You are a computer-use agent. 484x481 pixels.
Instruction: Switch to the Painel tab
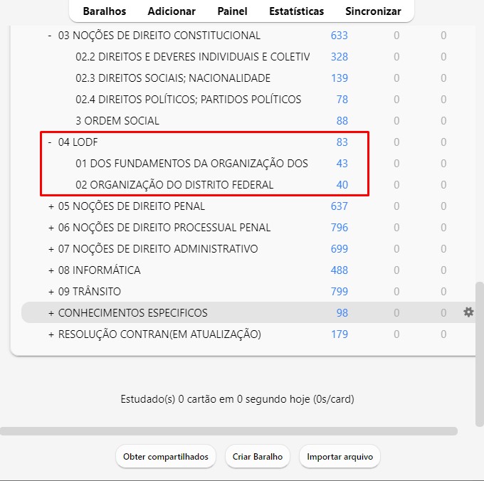click(232, 11)
